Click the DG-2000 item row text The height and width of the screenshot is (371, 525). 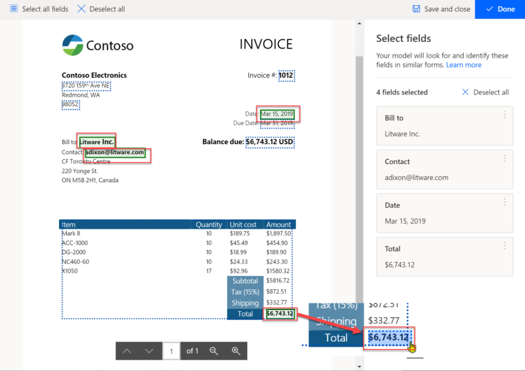pyautogui.click(x=74, y=252)
